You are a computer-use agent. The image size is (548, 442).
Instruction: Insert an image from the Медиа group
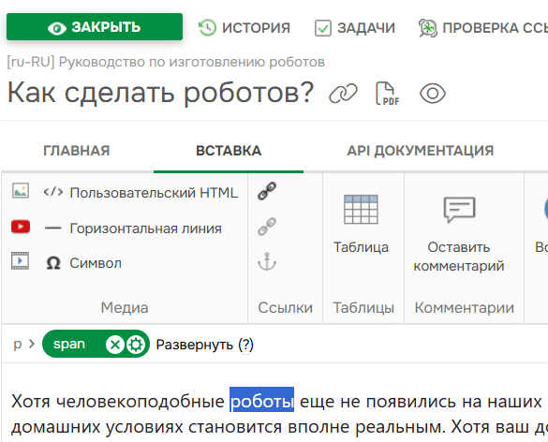coord(21,191)
